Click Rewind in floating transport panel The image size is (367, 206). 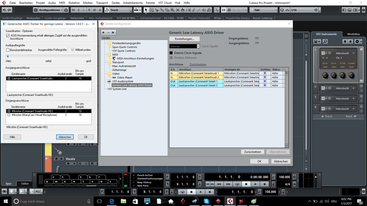[x=219, y=184]
